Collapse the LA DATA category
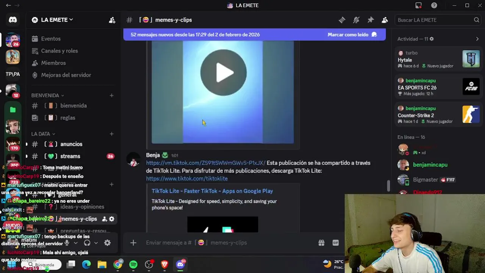Screen dimensions: 485x273 point(43,134)
